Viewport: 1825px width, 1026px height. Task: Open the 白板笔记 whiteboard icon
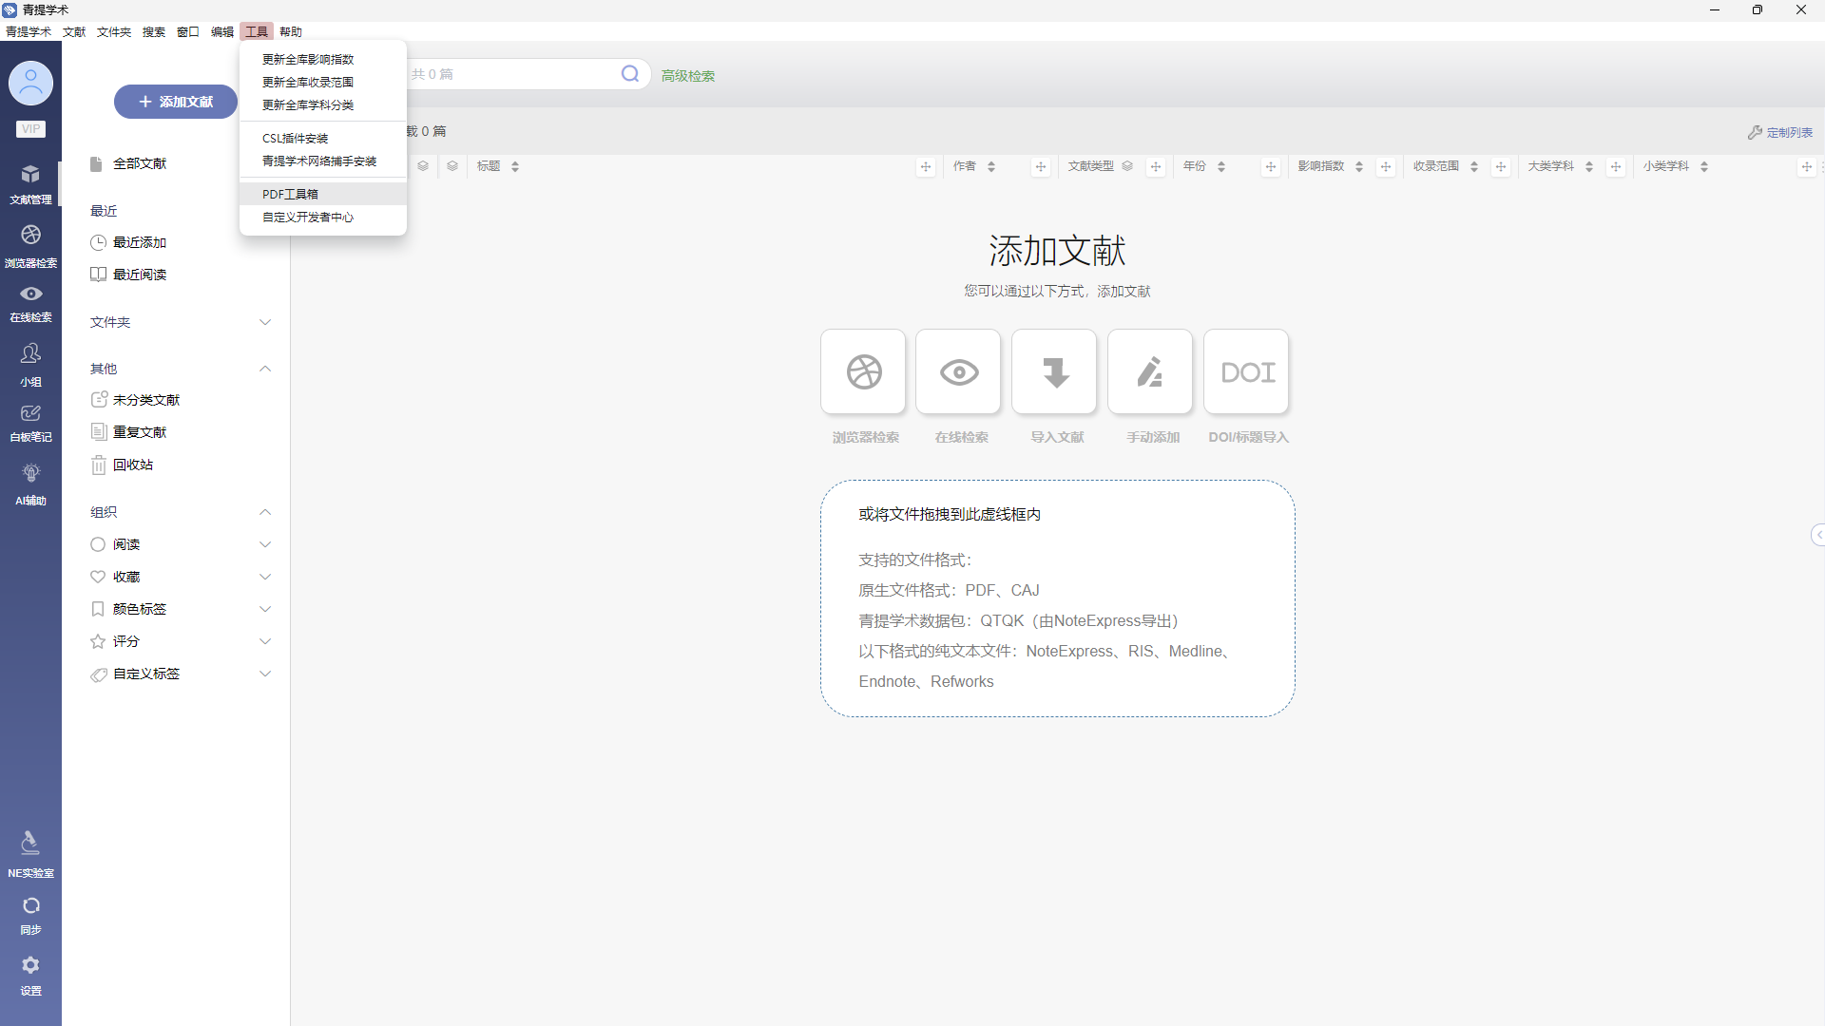pyautogui.click(x=30, y=414)
